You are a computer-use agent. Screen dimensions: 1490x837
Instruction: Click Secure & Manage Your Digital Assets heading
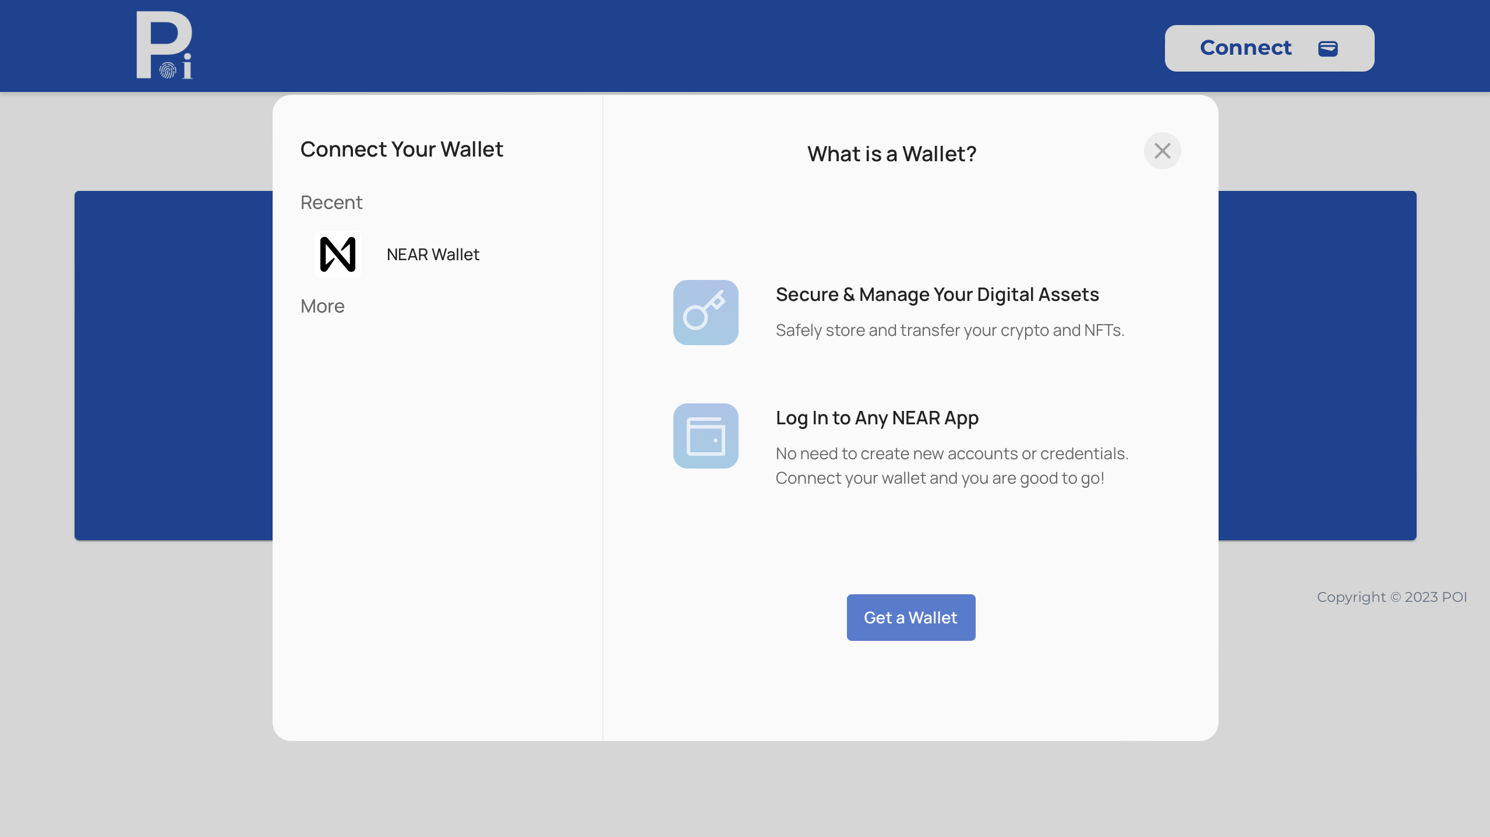[937, 295]
